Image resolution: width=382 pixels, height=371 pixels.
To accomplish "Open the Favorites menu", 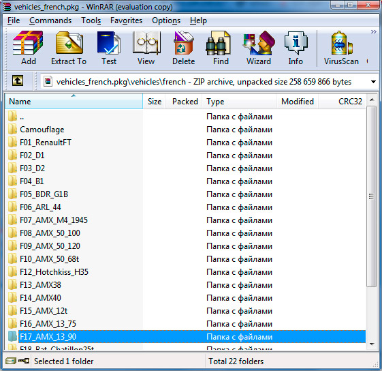I will click(126, 20).
